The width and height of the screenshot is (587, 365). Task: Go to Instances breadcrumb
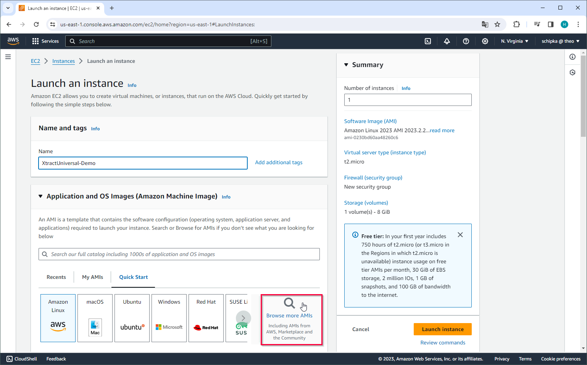coord(63,61)
